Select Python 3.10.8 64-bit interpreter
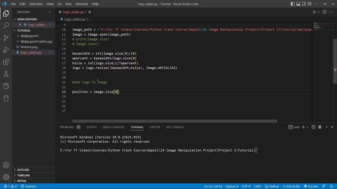The width and height of the screenshot is (337, 189). pos(291,186)
